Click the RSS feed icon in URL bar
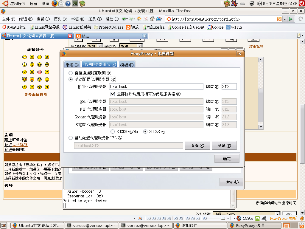This screenshot has height=229, width=305. (279, 19)
